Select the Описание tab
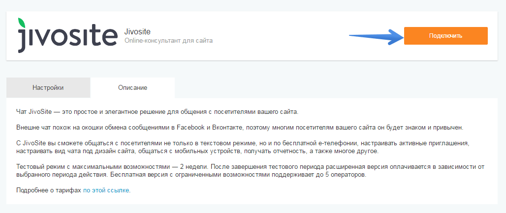This screenshot has width=506, height=213. (132, 87)
